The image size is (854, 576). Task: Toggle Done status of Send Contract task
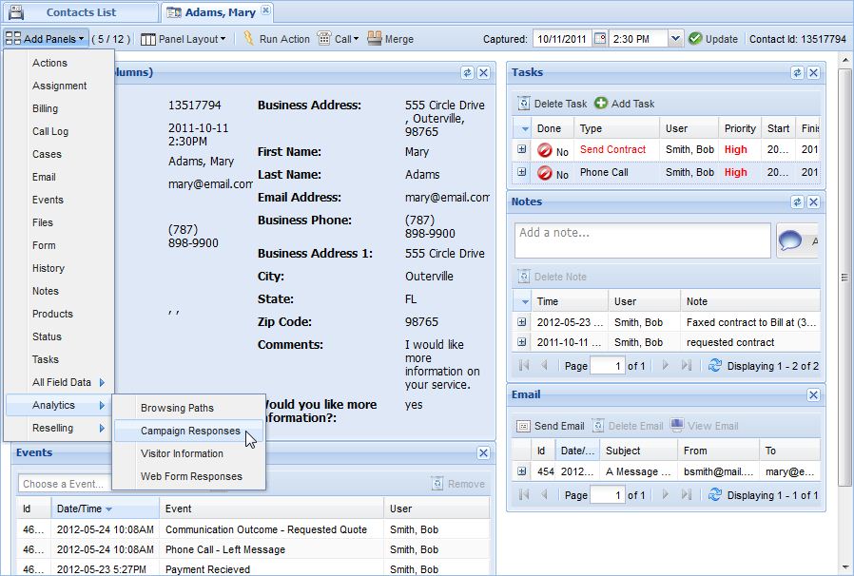545,150
